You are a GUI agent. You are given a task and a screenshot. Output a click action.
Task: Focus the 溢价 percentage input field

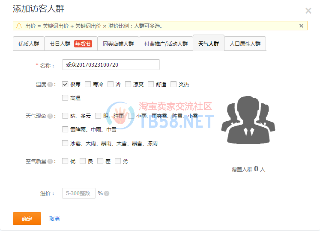pyautogui.click(x=79, y=193)
